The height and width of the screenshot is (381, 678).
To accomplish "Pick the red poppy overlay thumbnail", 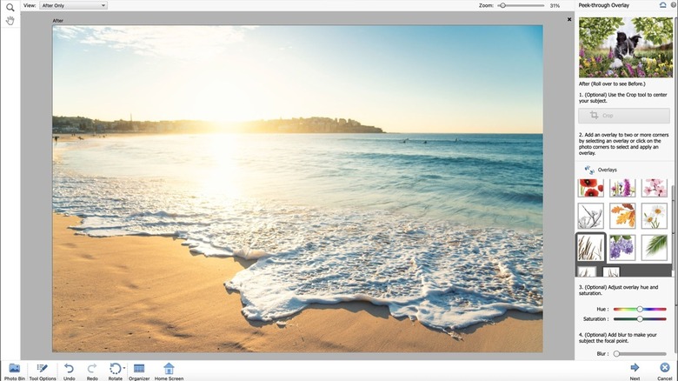I will 590,187.
